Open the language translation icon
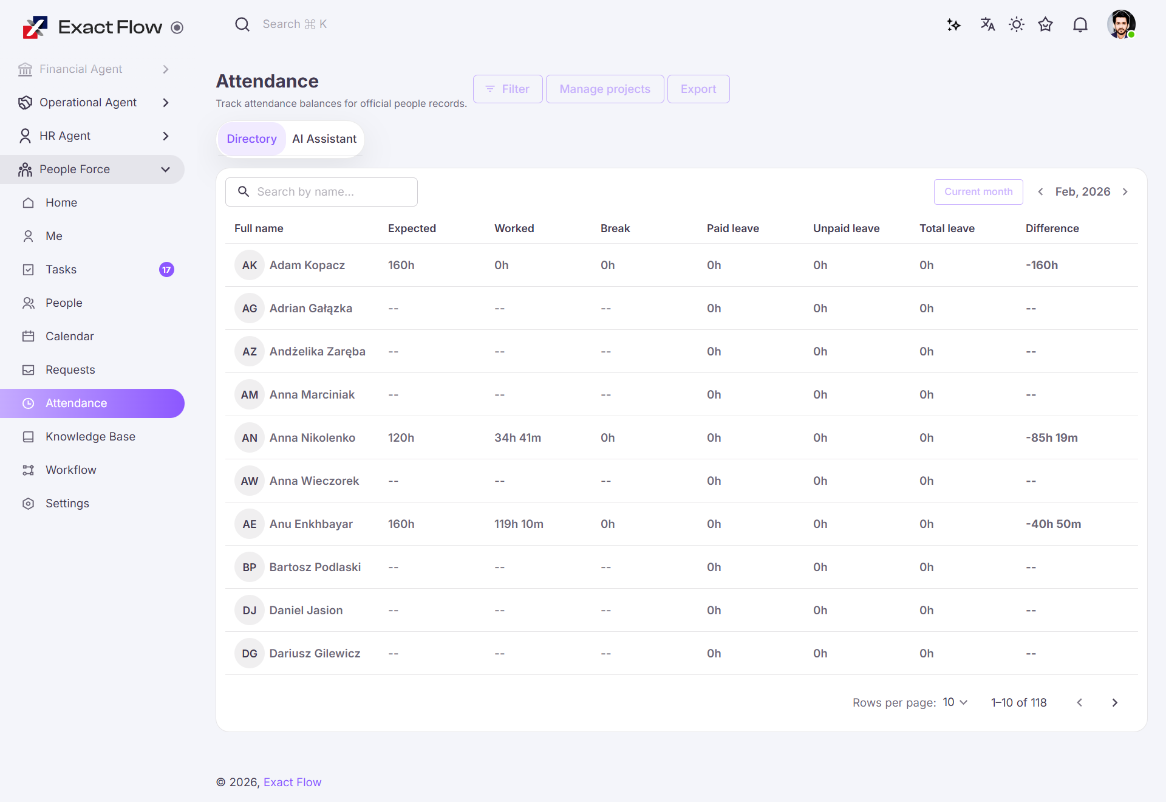This screenshot has height=802, width=1166. [x=987, y=25]
